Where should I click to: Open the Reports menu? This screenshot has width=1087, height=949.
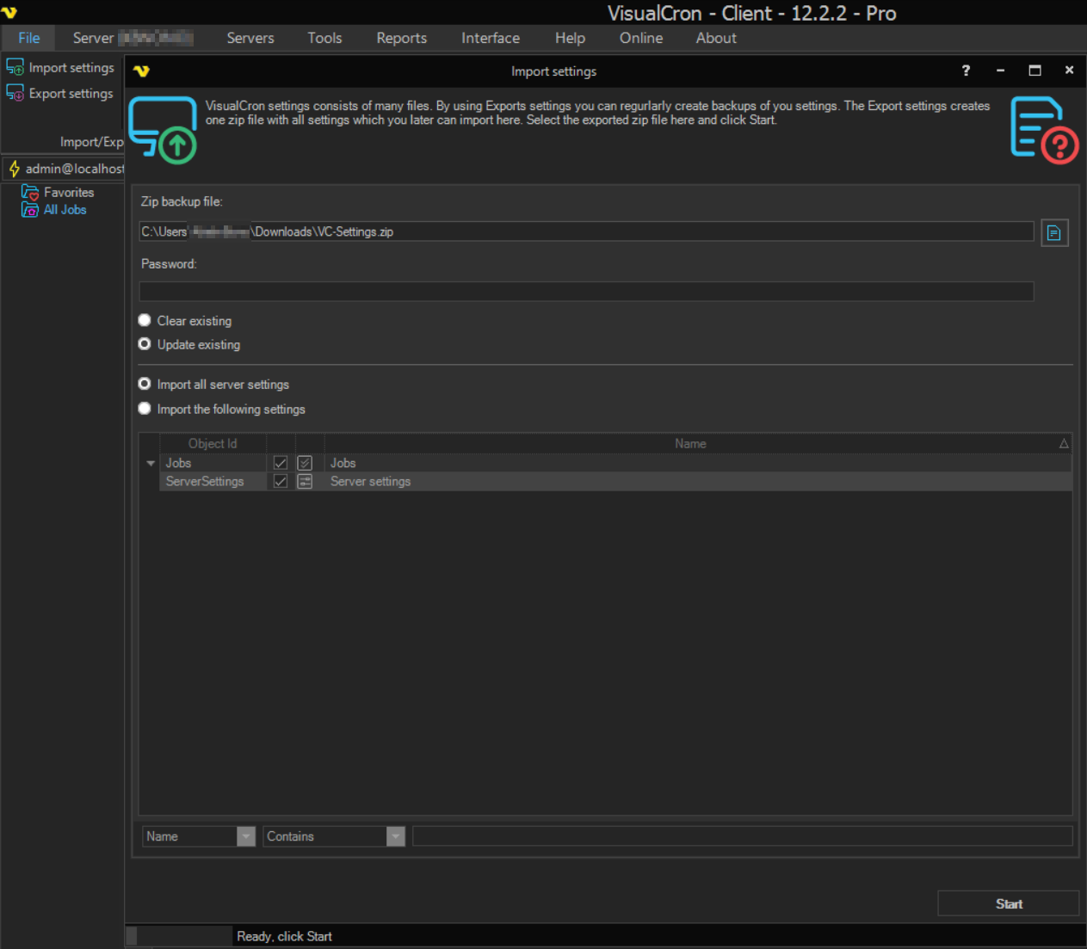pyautogui.click(x=401, y=38)
